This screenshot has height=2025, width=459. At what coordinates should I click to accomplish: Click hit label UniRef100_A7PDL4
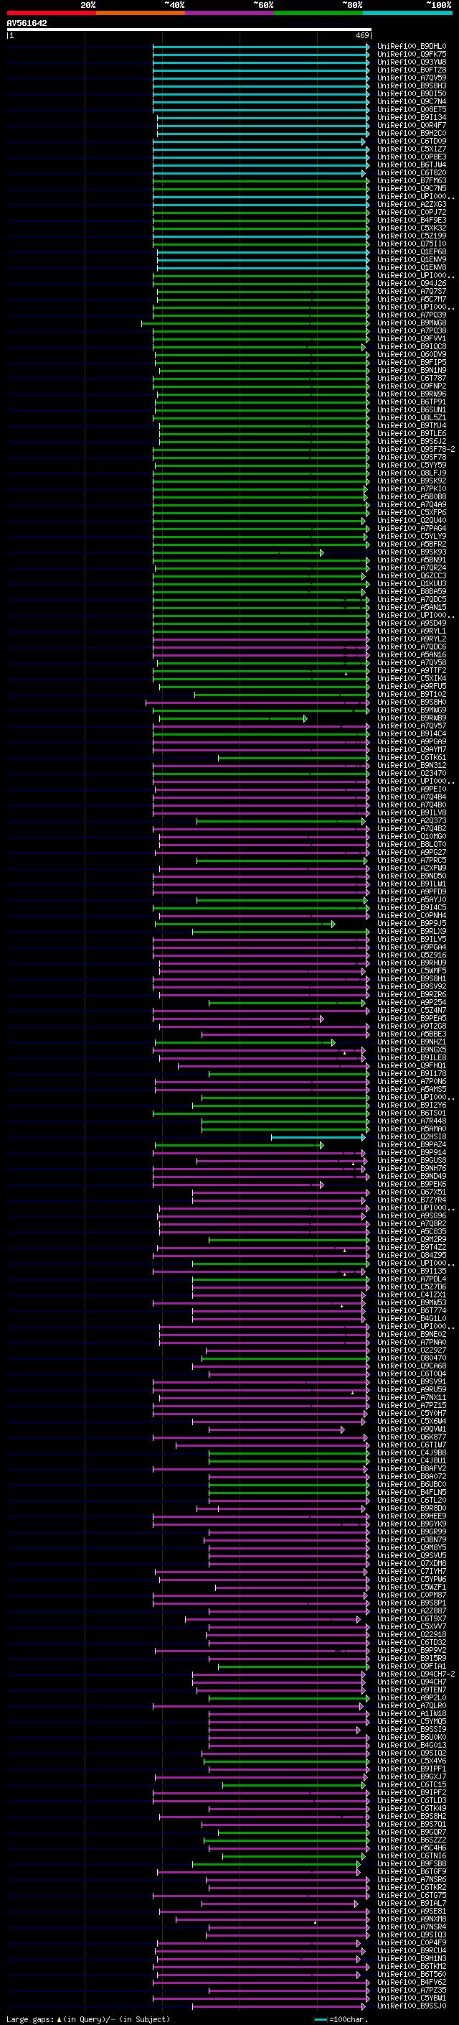411,1279
